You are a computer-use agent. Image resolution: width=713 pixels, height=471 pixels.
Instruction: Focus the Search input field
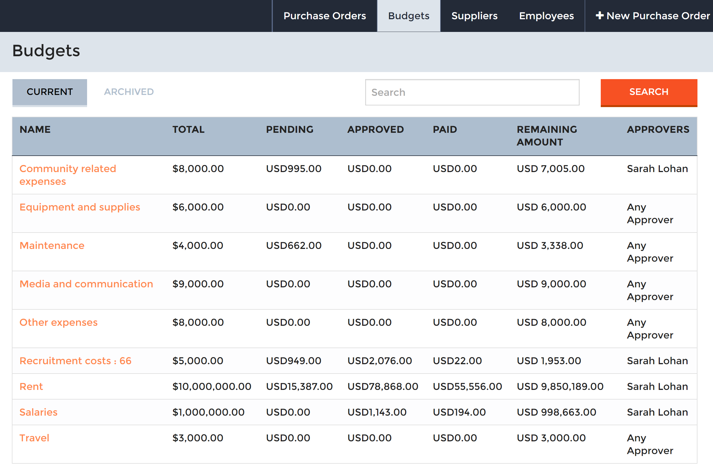(472, 92)
